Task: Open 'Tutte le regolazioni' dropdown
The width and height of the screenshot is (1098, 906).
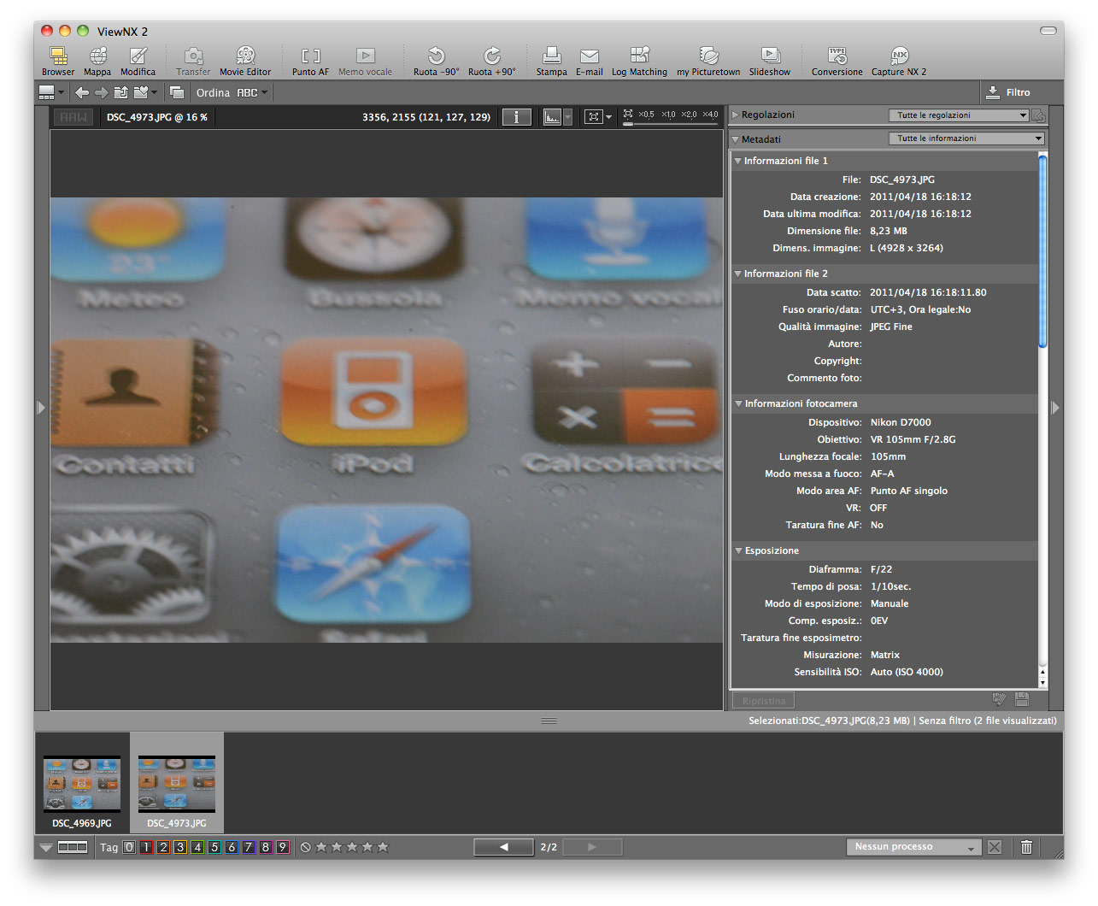Action: [x=959, y=115]
